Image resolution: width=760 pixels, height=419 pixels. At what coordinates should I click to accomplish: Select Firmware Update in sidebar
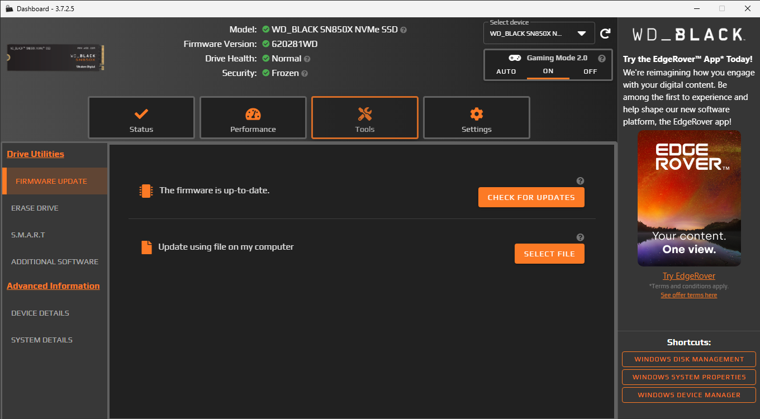[x=55, y=181]
